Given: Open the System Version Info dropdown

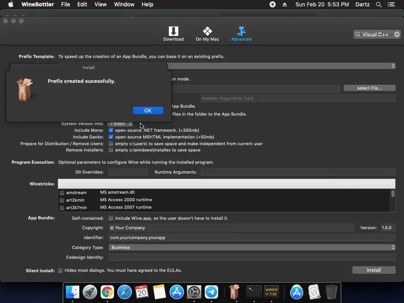Looking at the screenshot, I should click(120, 123).
